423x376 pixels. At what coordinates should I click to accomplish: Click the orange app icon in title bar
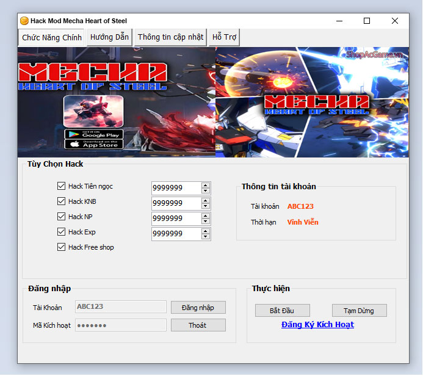coord(24,21)
